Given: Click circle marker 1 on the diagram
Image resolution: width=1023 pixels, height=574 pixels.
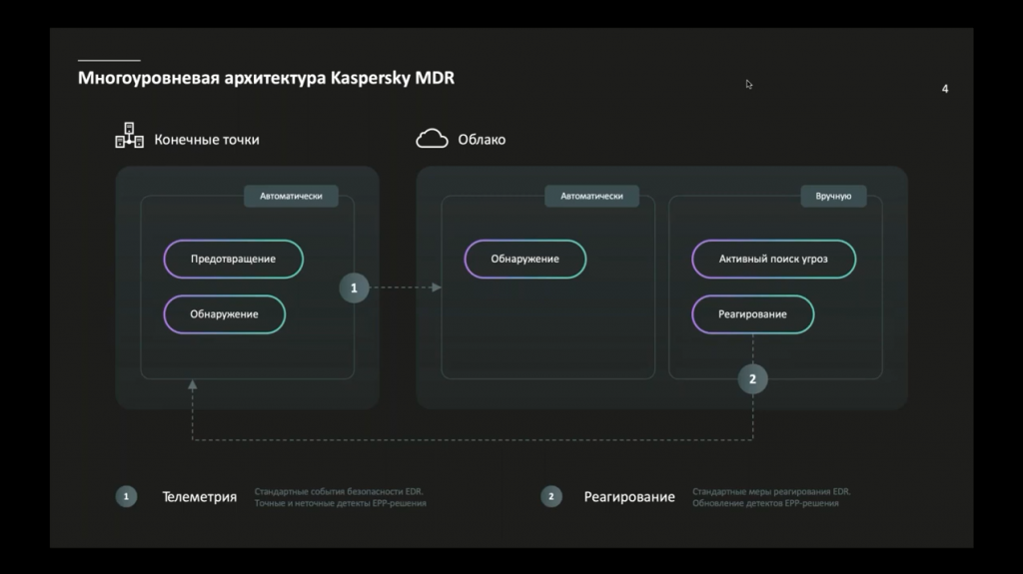Looking at the screenshot, I should (x=355, y=287).
